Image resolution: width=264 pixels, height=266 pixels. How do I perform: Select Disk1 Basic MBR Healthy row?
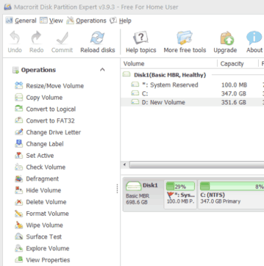tap(192, 75)
